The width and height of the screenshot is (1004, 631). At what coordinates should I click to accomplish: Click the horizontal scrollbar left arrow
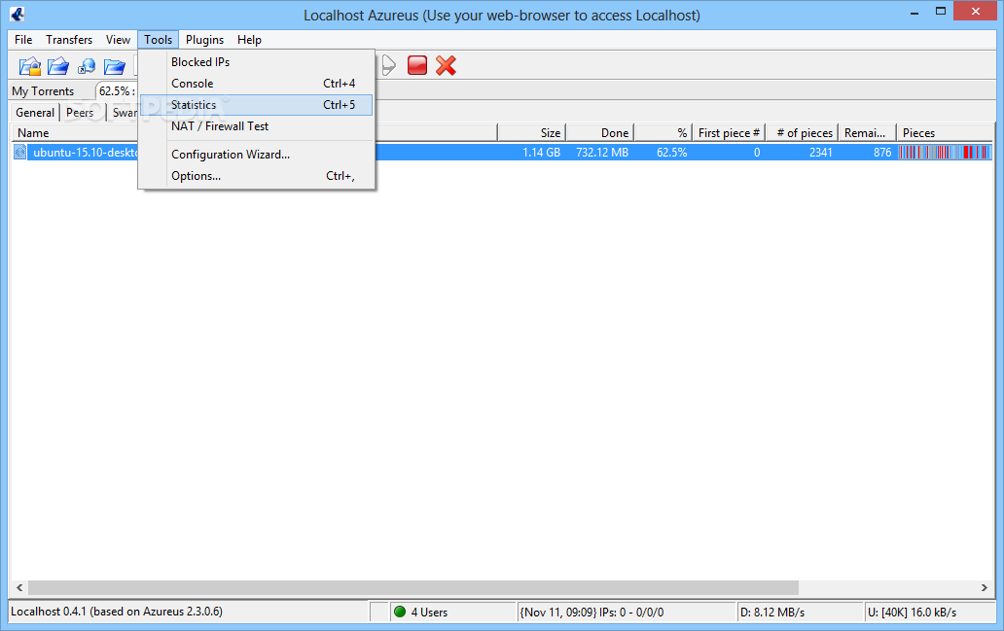tap(19, 587)
